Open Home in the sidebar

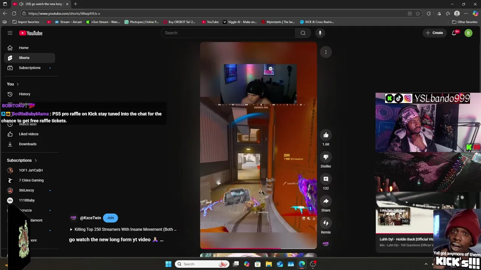(30, 48)
